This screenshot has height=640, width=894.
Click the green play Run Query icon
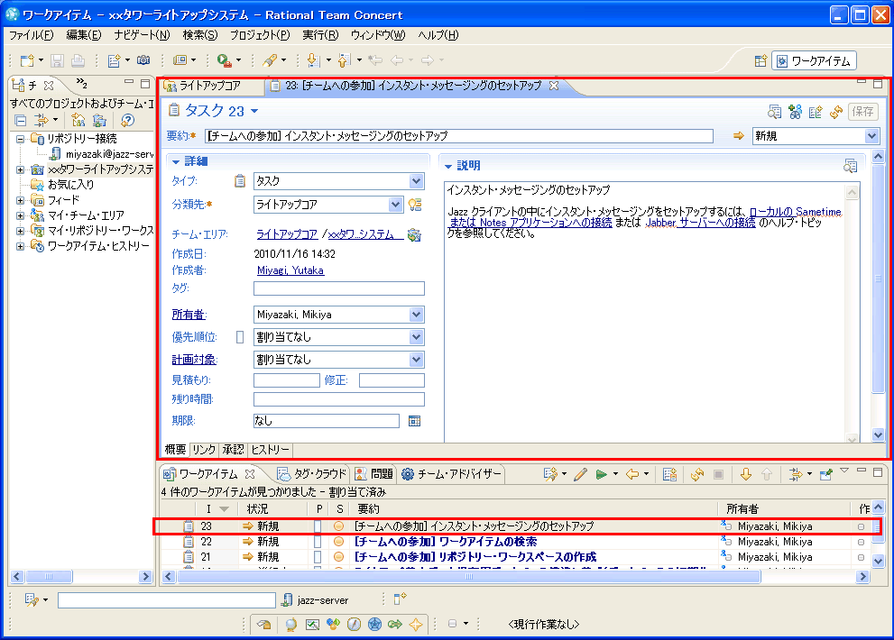(x=601, y=475)
